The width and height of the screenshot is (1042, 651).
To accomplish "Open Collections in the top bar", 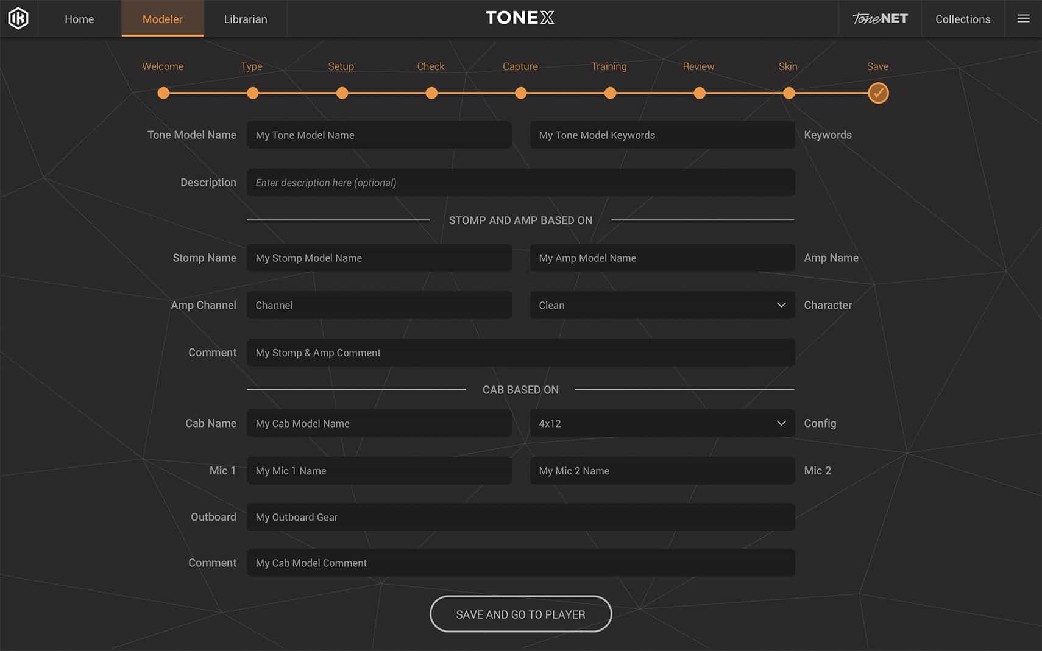I will pos(962,19).
